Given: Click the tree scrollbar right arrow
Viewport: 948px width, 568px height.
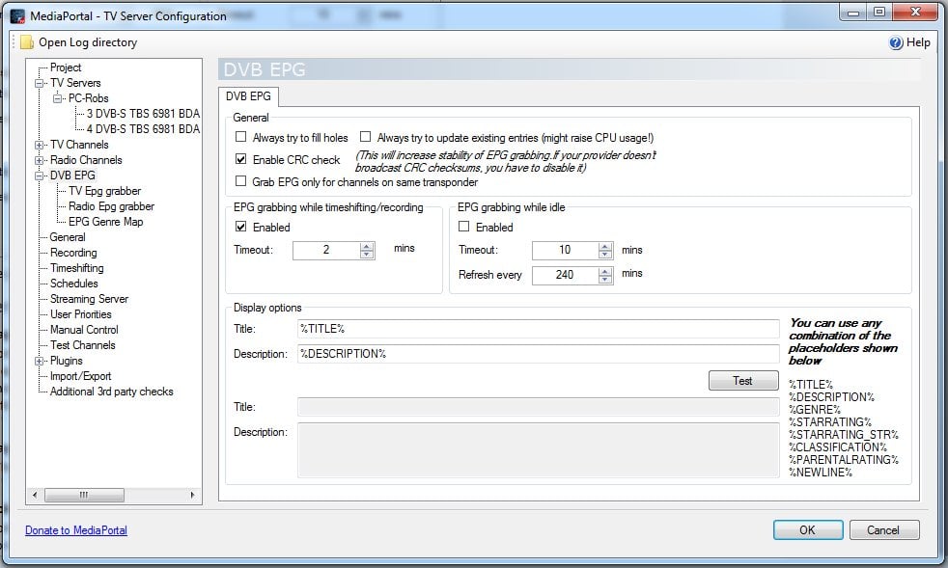Looking at the screenshot, I should (193, 495).
